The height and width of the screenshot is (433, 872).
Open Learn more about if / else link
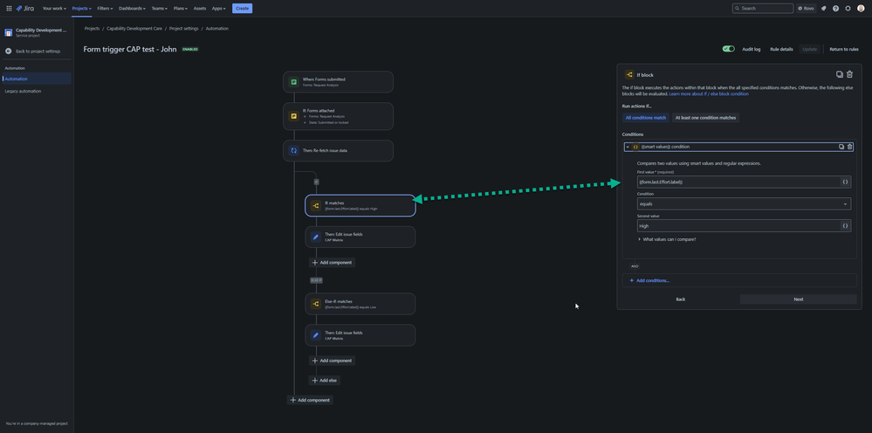[x=709, y=94]
